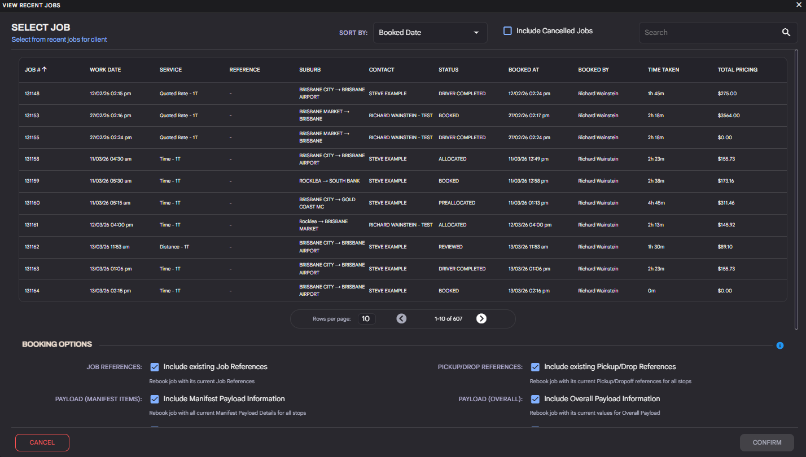Sort by Work Date column header
Screen dimensions: 806x457
coord(105,70)
